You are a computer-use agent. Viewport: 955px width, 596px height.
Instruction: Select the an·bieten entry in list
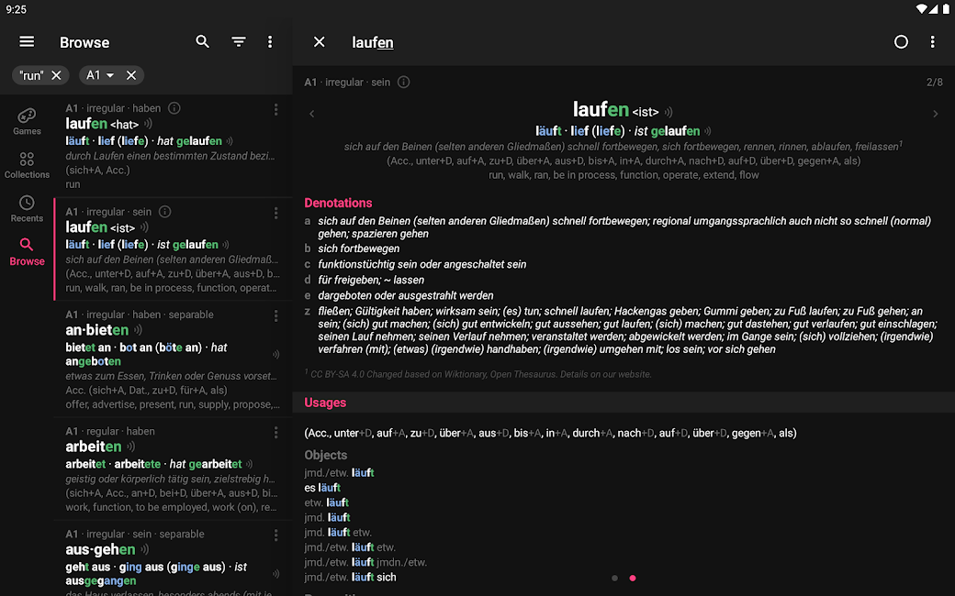pyautogui.click(x=165, y=362)
